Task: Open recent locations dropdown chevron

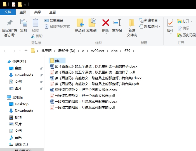Action: pos(20,51)
